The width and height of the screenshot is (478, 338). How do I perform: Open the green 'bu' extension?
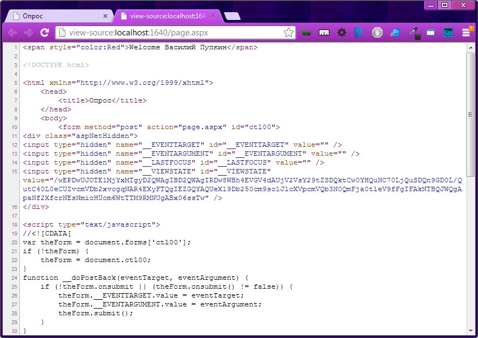306,33
